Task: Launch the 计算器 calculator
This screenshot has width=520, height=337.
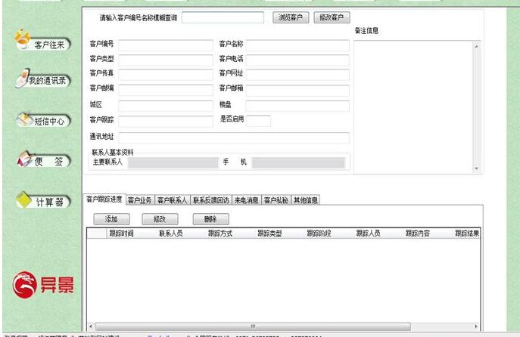Action: pyautogui.click(x=44, y=201)
